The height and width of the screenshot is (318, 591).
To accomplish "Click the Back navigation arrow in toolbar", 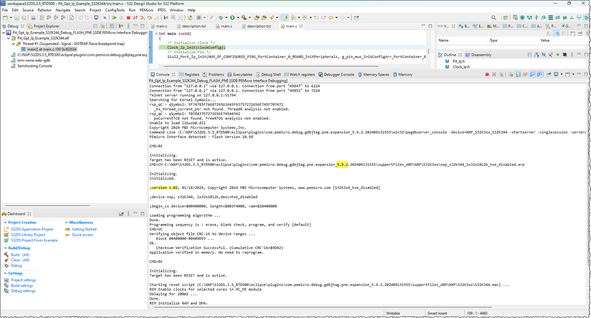I will click(x=331, y=17).
